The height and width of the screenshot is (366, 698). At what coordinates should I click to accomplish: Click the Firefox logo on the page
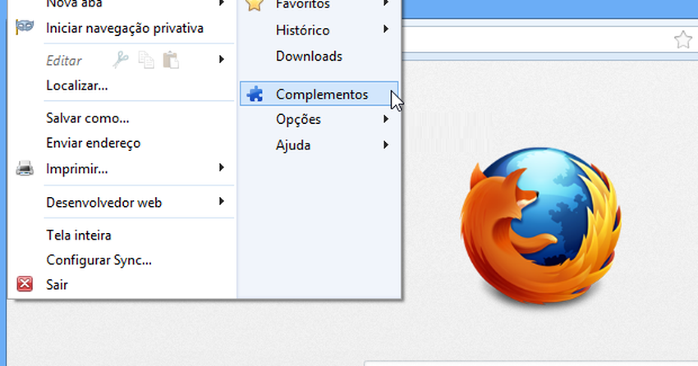(540, 226)
